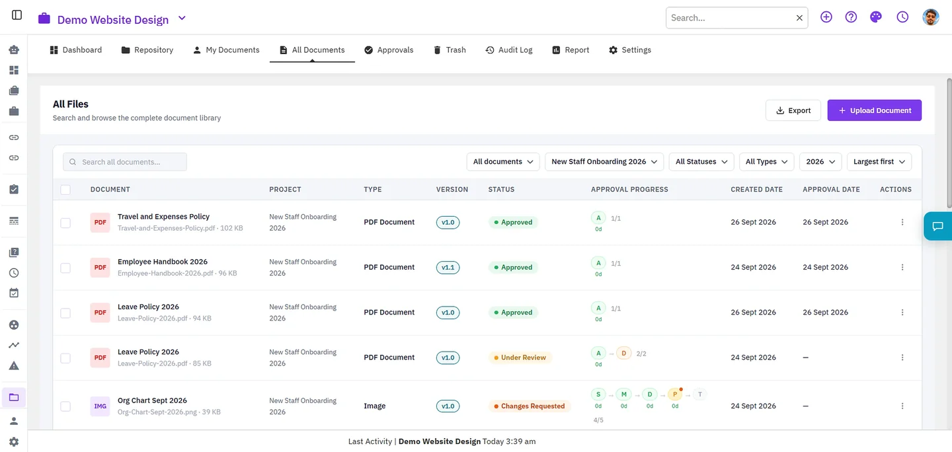Click the Under Review status badge
952x452 pixels.
coord(520,358)
